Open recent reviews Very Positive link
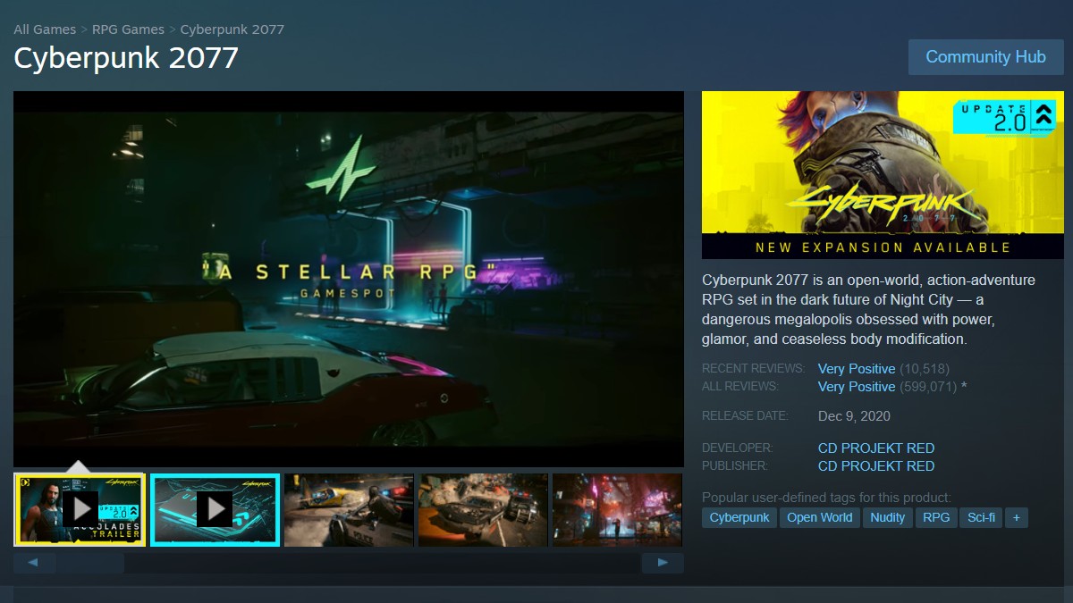 click(x=856, y=369)
